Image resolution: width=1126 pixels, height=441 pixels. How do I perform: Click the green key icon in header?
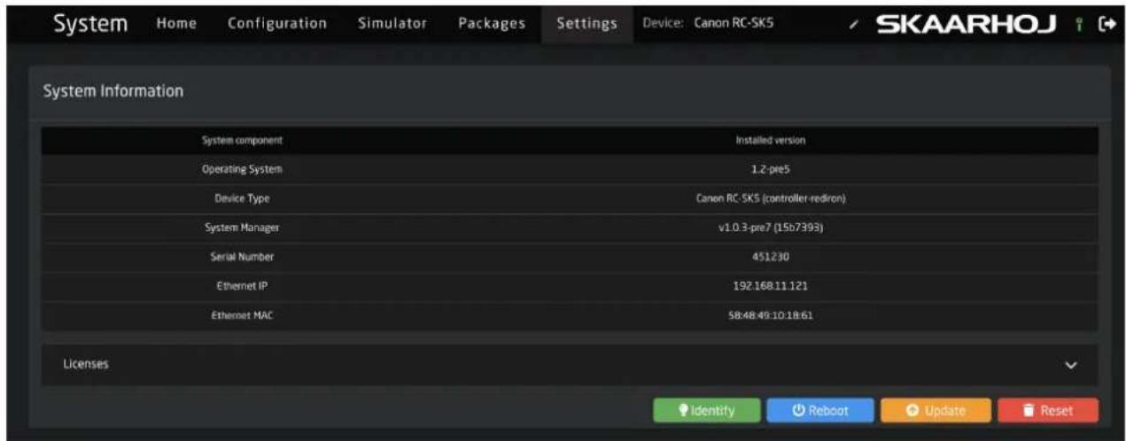tap(1081, 23)
